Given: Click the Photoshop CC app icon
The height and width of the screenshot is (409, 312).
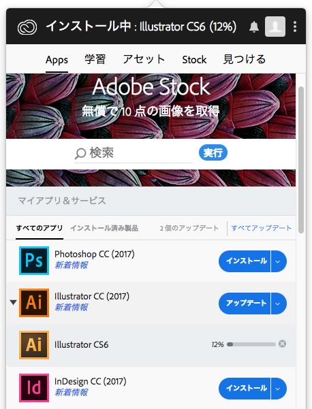Looking at the screenshot, I should (x=34, y=261).
